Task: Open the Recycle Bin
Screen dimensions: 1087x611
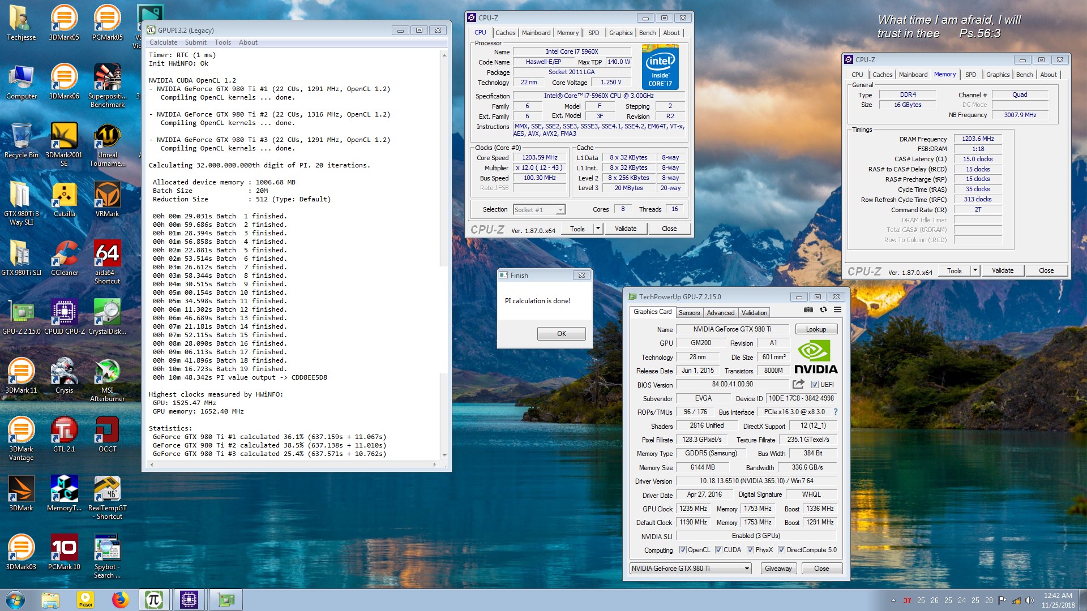Action: 21,140
